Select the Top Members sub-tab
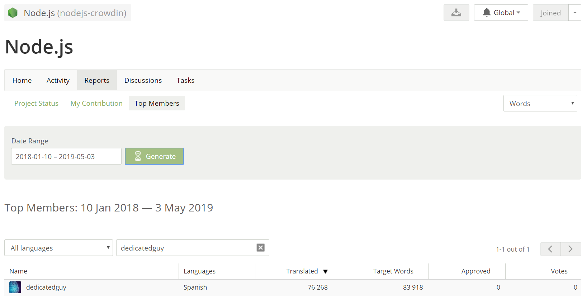Image resolution: width=587 pixels, height=300 pixels. 157,103
